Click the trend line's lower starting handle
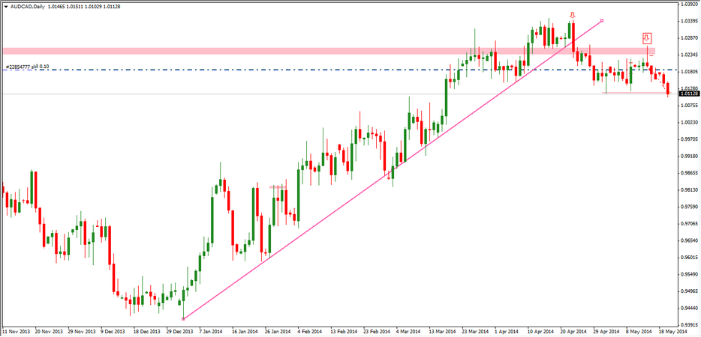The width and height of the screenshot is (701, 337). [183, 319]
